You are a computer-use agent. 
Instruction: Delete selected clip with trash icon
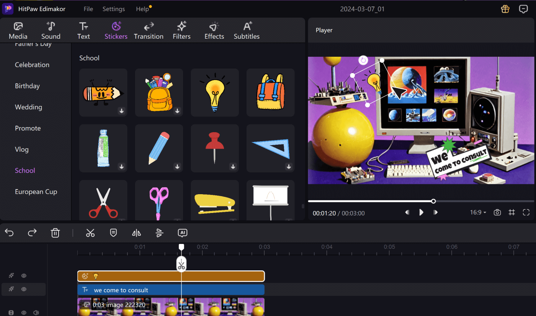[56, 233]
